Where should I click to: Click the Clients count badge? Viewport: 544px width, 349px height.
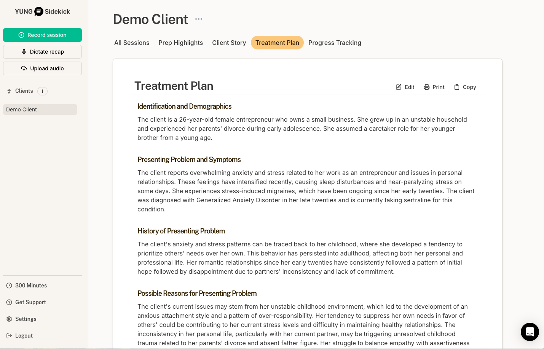point(42,91)
